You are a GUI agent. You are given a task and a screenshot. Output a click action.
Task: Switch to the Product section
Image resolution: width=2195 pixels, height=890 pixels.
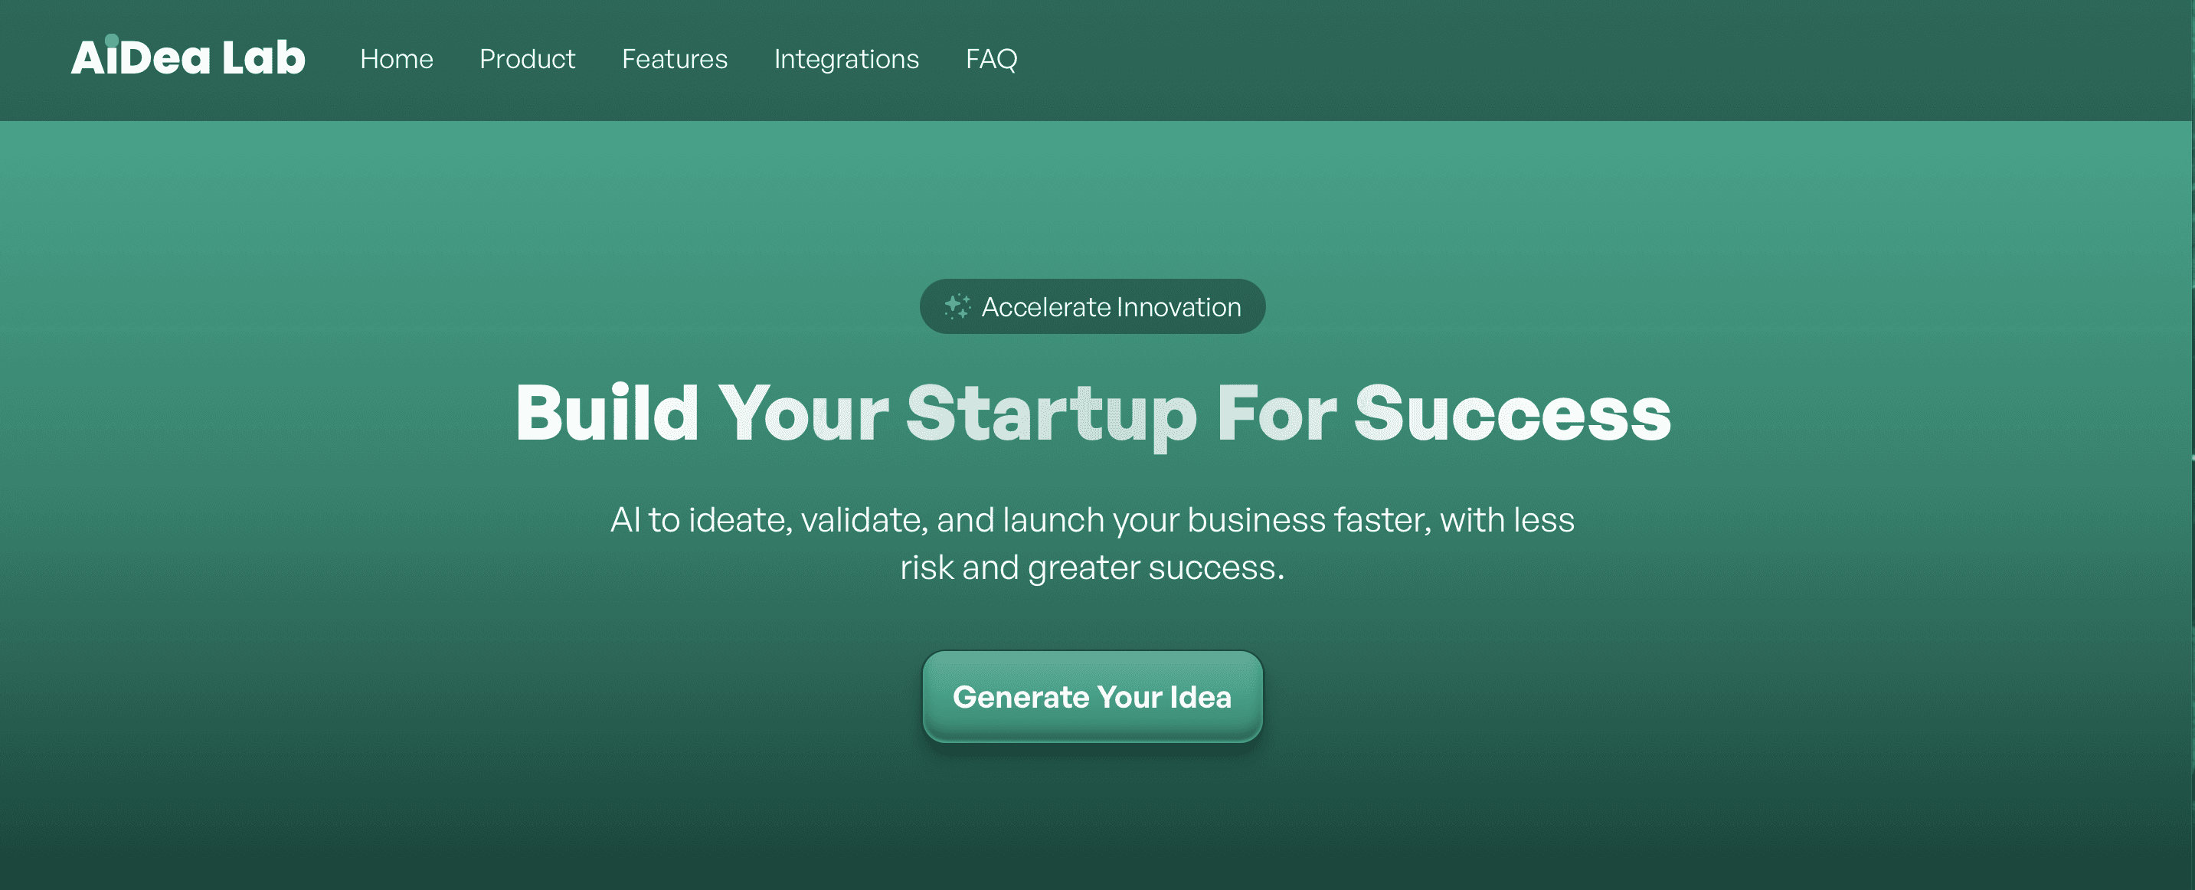[528, 59]
